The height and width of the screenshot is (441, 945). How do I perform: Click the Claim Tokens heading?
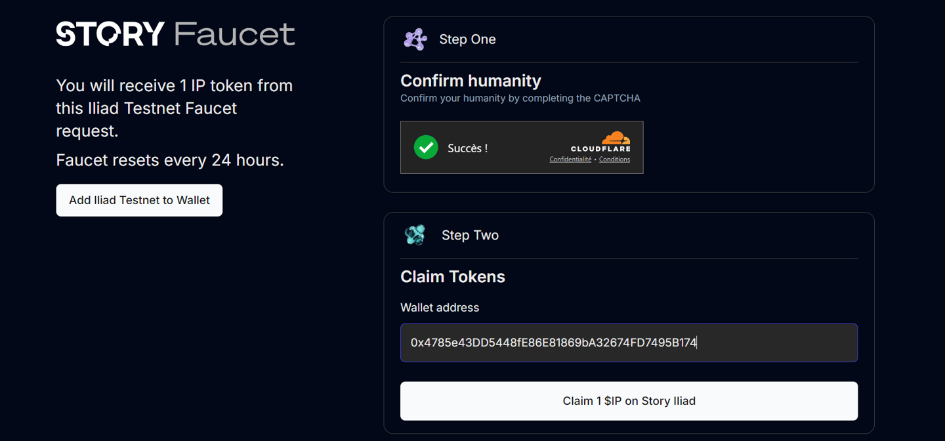[453, 276]
